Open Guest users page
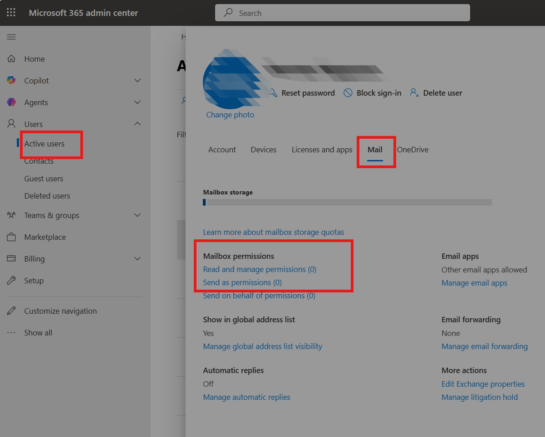Screen dimensions: 545x437 (44, 179)
